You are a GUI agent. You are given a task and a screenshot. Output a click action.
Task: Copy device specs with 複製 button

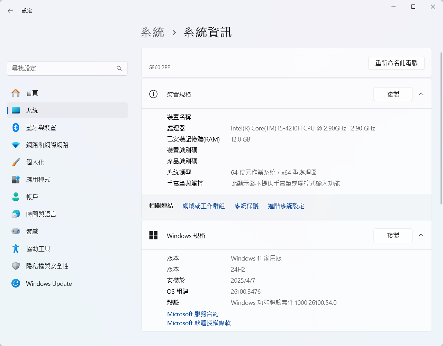(x=393, y=94)
